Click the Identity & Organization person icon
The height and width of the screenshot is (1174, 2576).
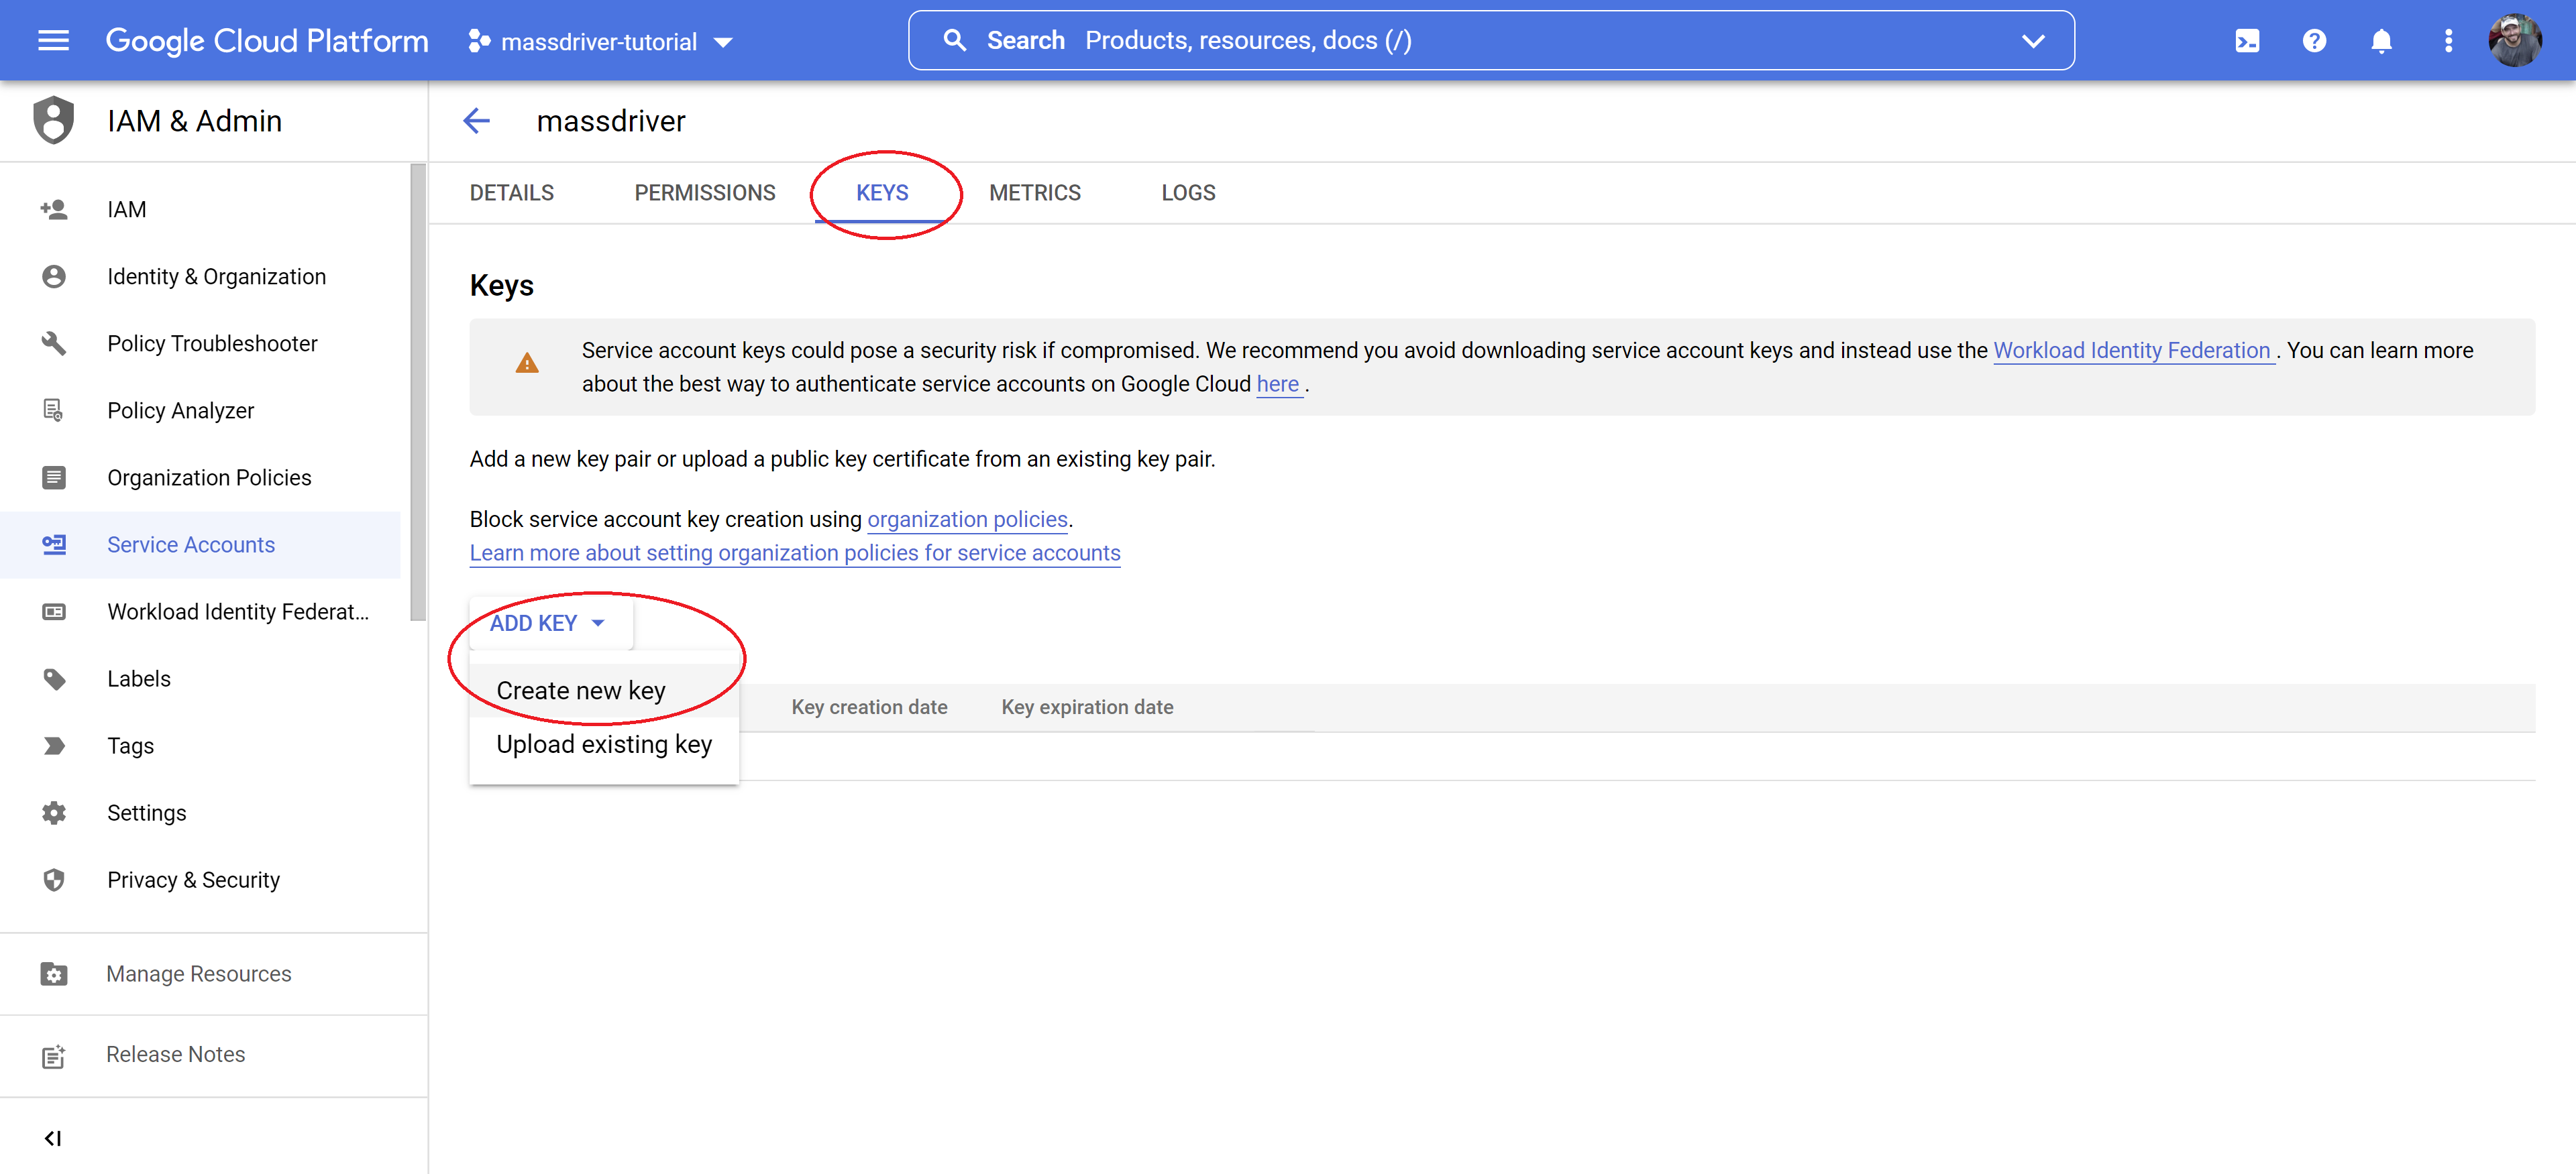pos(54,277)
